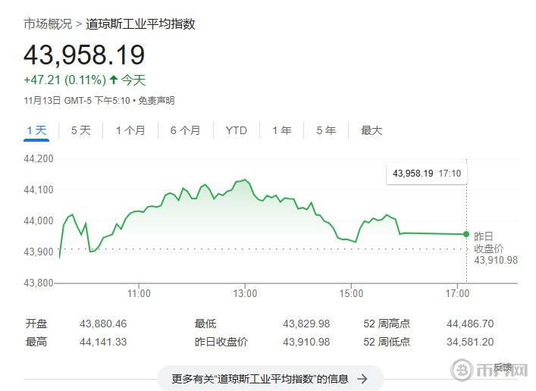Select the 最大 range tab
The width and height of the screenshot is (536, 391).
click(371, 130)
